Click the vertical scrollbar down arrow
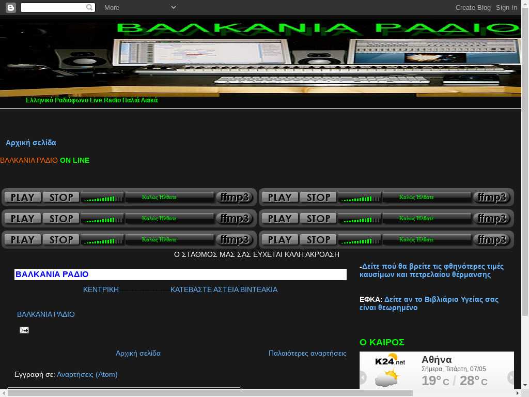The image size is (529, 397). coord(525,386)
